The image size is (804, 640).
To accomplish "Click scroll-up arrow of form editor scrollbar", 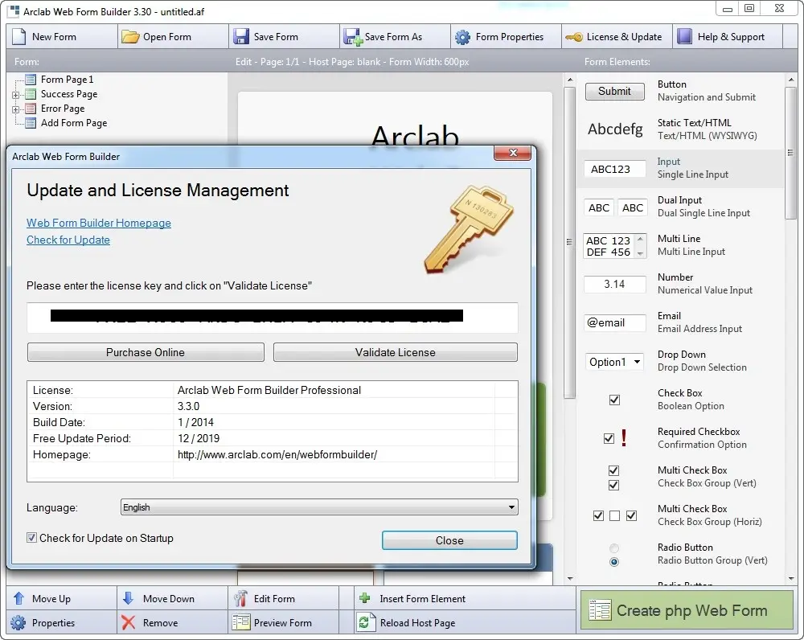I will pyautogui.click(x=570, y=80).
